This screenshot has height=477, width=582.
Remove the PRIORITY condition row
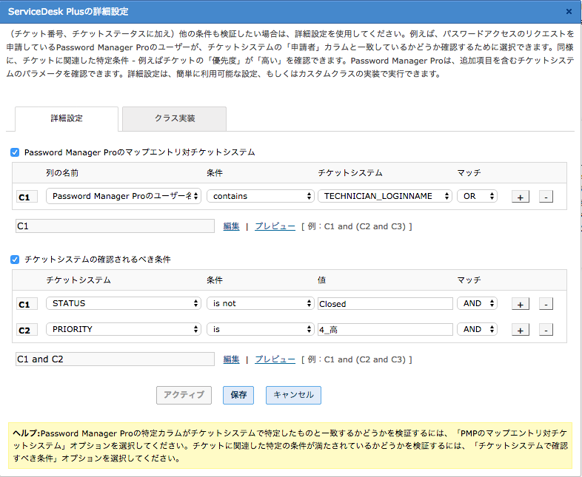pos(546,330)
